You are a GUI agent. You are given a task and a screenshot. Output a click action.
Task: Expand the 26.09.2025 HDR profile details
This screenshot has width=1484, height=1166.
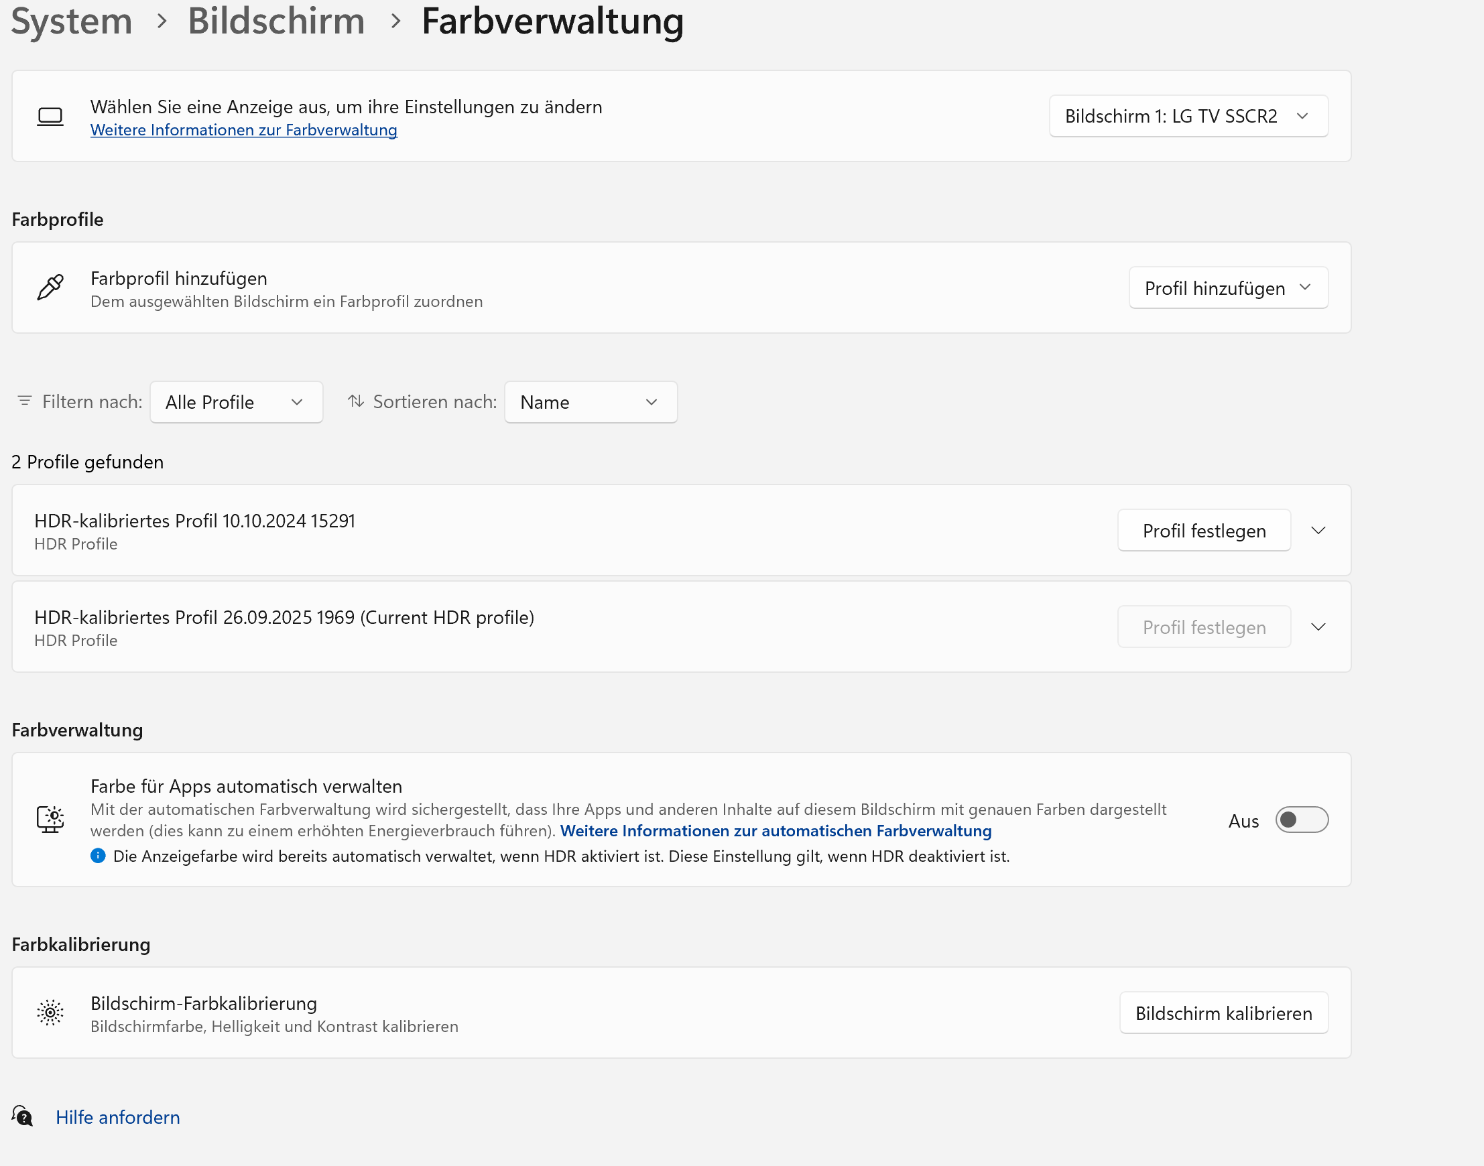[x=1318, y=627]
